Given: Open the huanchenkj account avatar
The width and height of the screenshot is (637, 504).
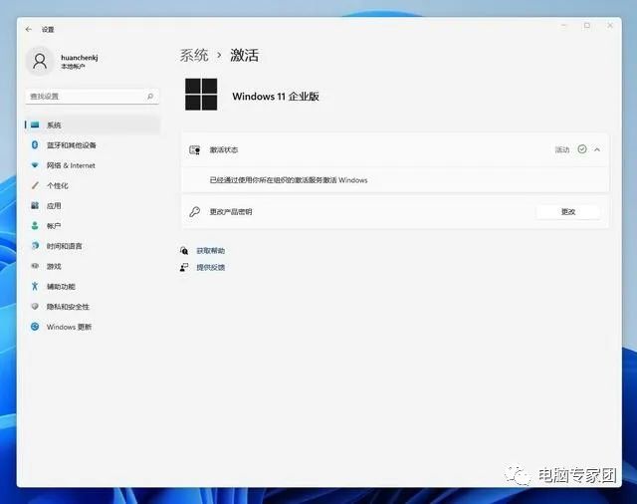Looking at the screenshot, I should coord(40,61).
